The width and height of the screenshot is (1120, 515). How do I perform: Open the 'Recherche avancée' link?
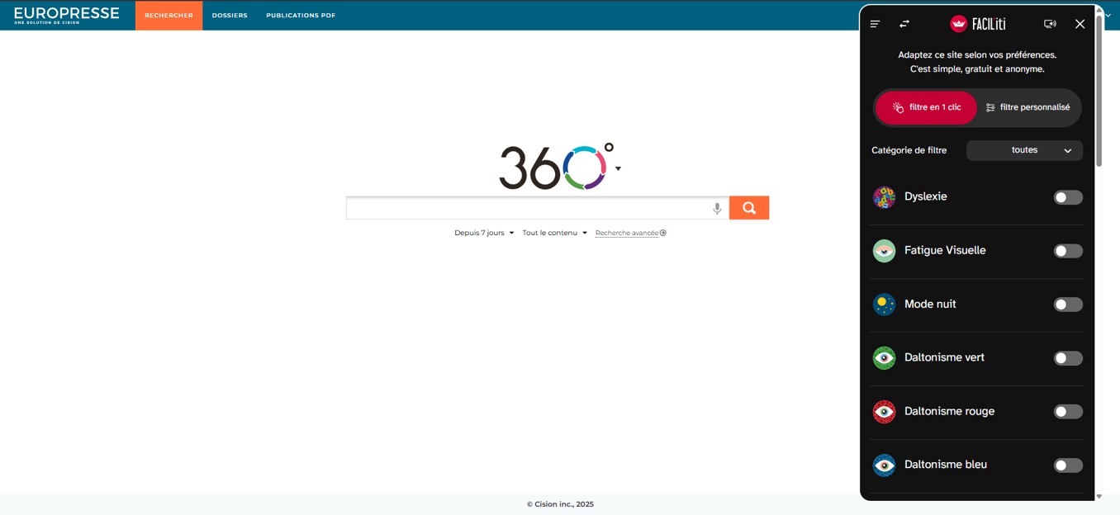tap(629, 233)
